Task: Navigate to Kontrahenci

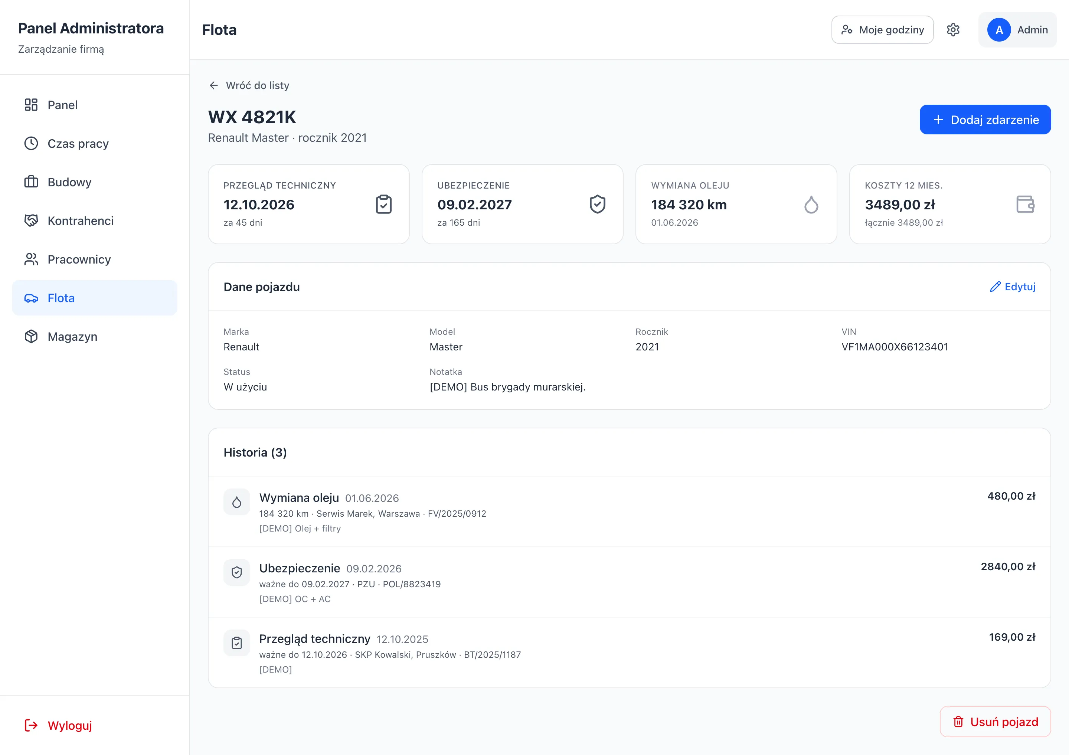Action: pyautogui.click(x=95, y=220)
